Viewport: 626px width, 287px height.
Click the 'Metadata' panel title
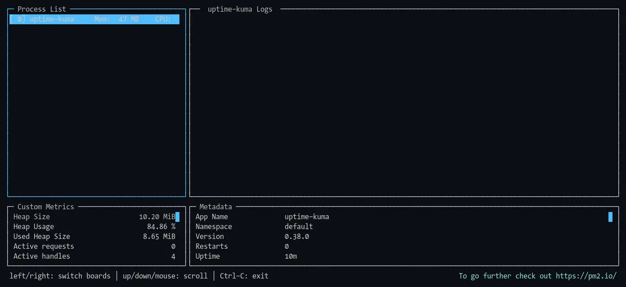pos(216,207)
